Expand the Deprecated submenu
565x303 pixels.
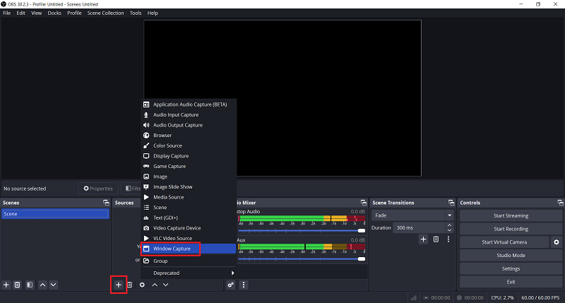pos(189,273)
